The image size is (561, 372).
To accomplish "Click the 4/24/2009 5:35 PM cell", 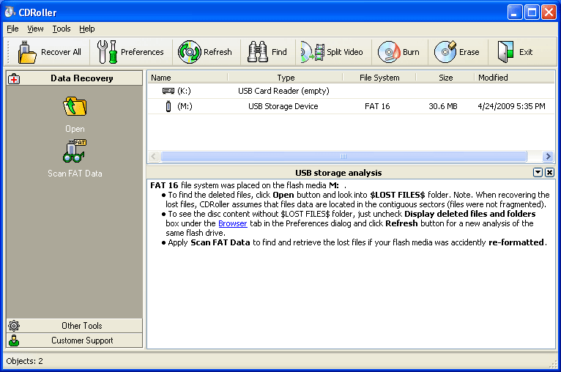I will 511,106.
